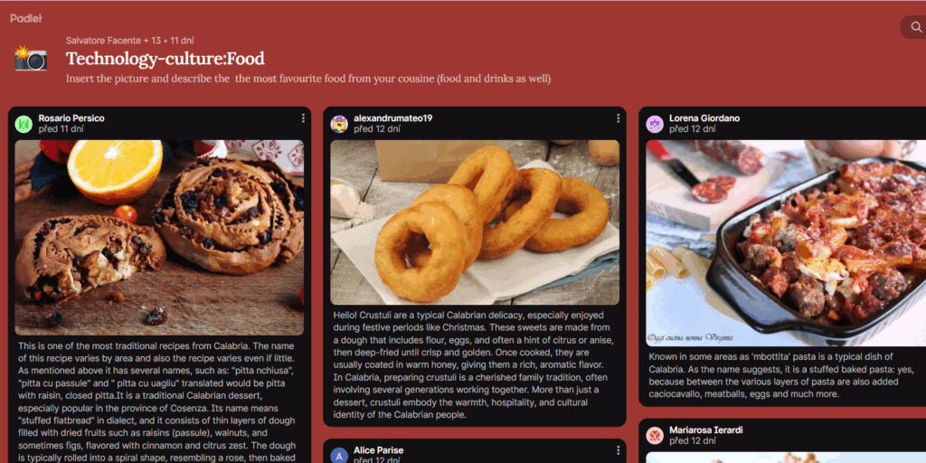
Task: Open Rosario Persico's avatar
Action: (x=24, y=124)
